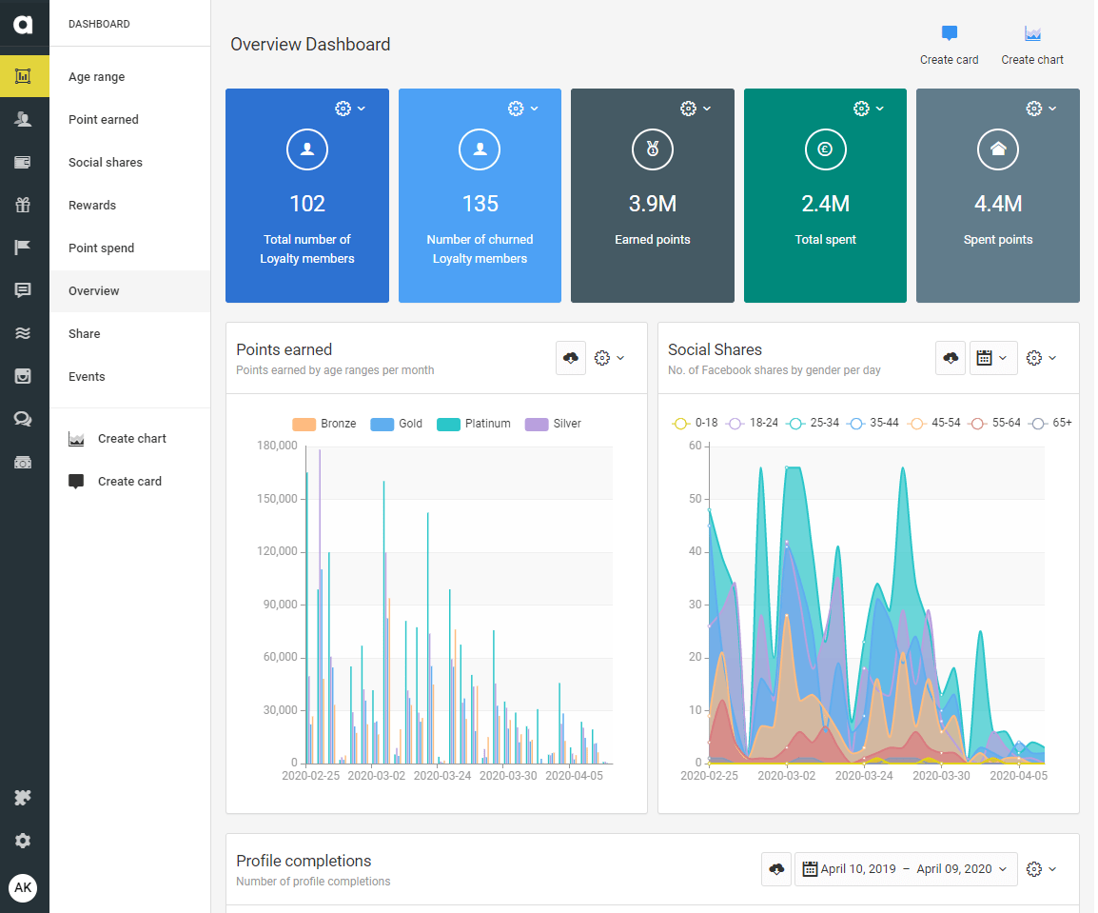
Task: Download the Social Shares chart data
Action: (x=951, y=358)
